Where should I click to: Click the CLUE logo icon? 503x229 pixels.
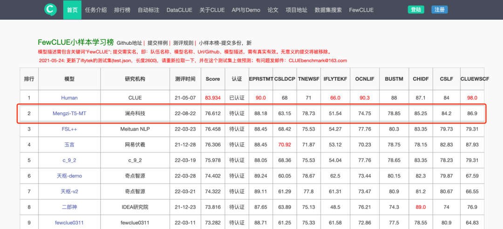click(50, 10)
